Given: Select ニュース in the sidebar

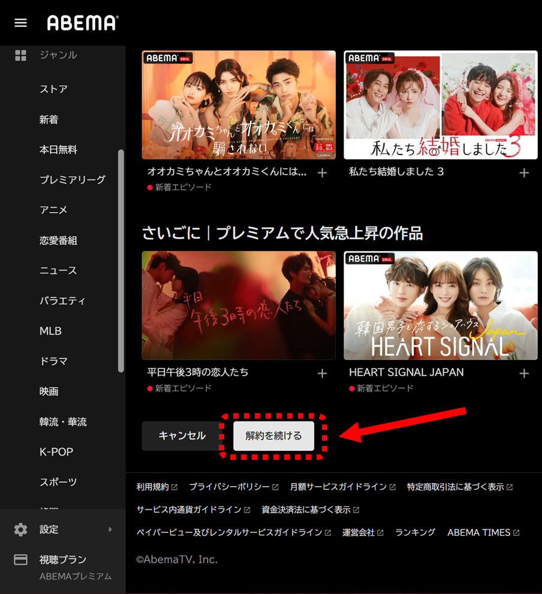Looking at the screenshot, I should tap(58, 271).
